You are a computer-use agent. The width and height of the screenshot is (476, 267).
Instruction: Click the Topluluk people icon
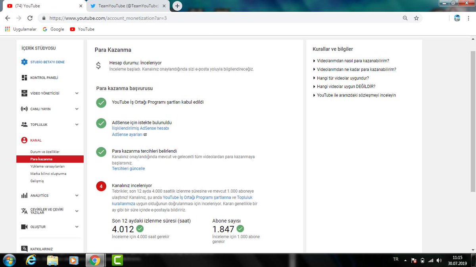[x=24, y=125]
